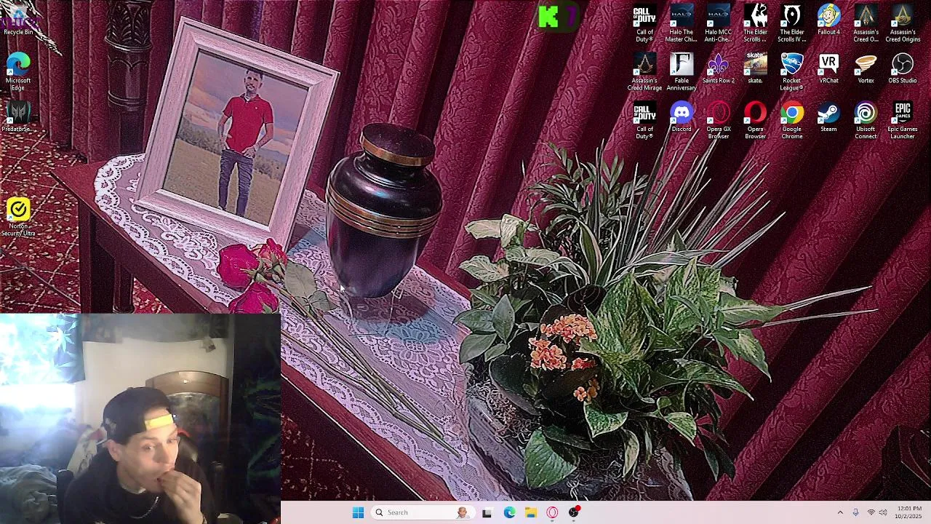
Task: Select the Opera Browser desktop shortcut
Action: [x=755, y=120]
